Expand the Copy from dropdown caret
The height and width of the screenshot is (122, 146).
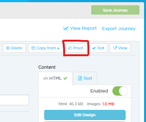click(x=58, y=48)
